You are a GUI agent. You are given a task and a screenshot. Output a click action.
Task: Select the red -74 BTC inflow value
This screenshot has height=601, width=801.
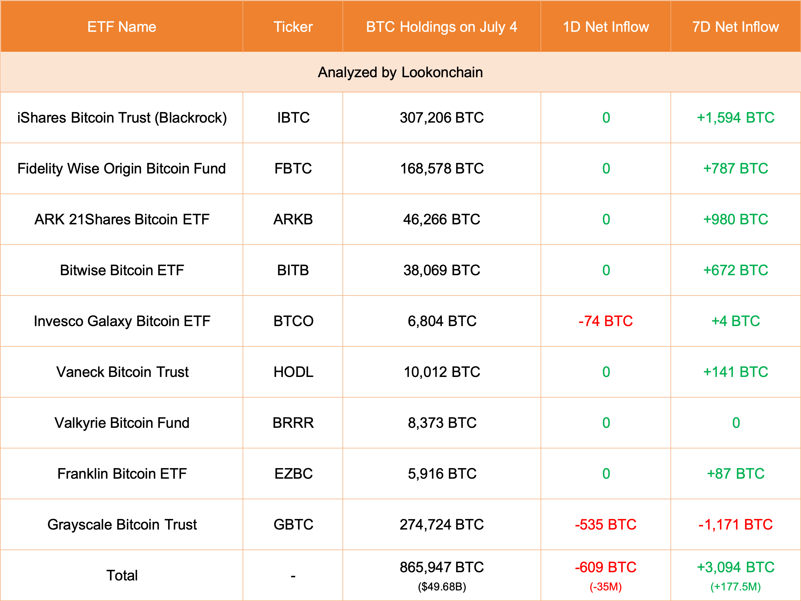606,321
